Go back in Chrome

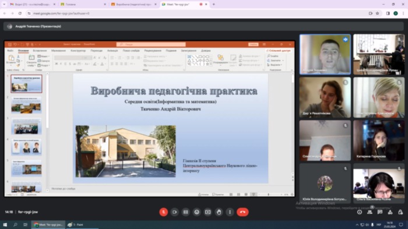5,13
